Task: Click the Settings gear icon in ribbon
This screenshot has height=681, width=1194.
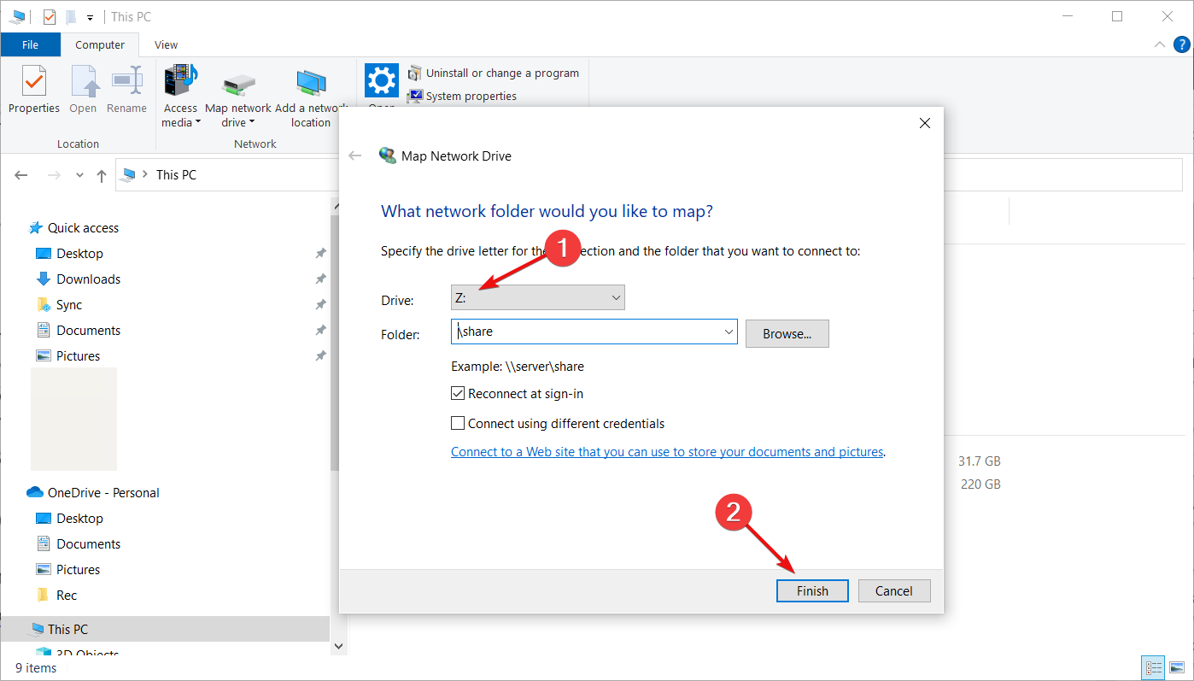Action: 381,80
